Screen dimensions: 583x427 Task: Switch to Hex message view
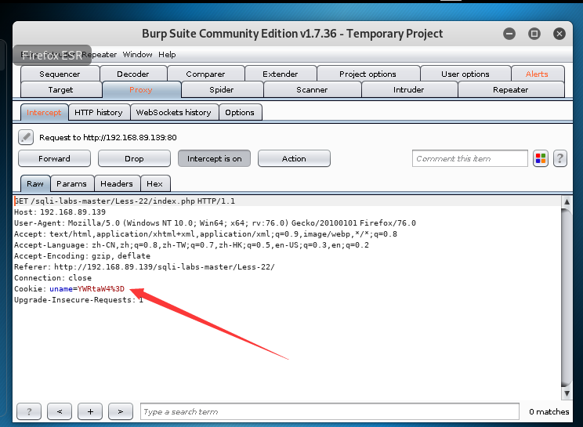point(154,183)
